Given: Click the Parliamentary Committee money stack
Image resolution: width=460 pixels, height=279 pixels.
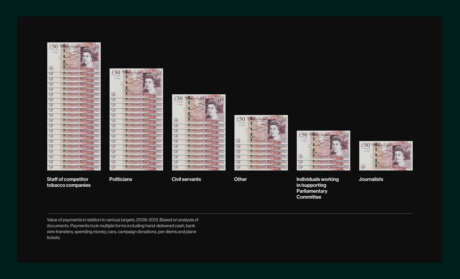Looking at the screenshot, I should (323, 150).
